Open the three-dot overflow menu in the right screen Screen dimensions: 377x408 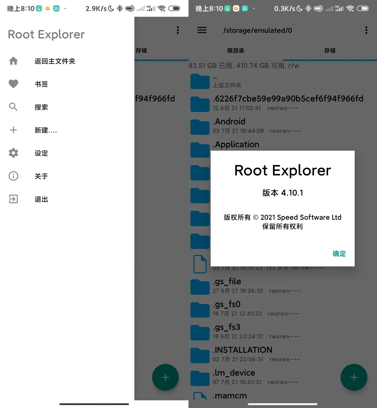(x=366, y=30)
